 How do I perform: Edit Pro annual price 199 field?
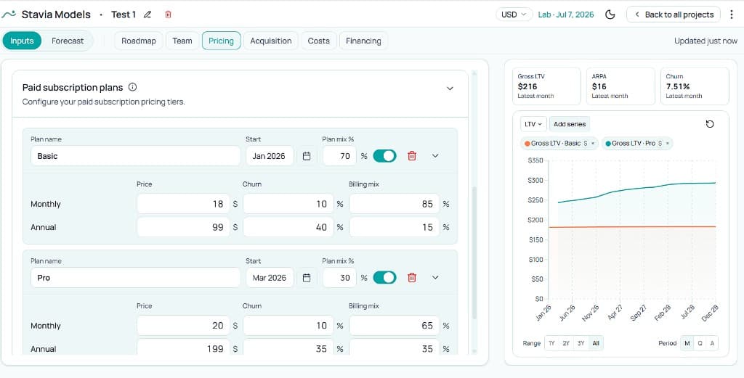[x=183, y=348]
